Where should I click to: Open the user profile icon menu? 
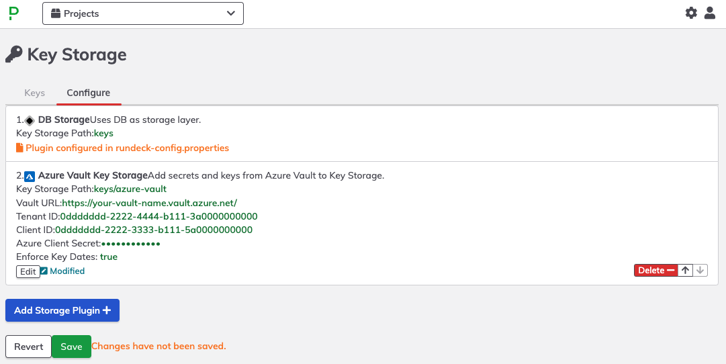(x=710, y=13)
